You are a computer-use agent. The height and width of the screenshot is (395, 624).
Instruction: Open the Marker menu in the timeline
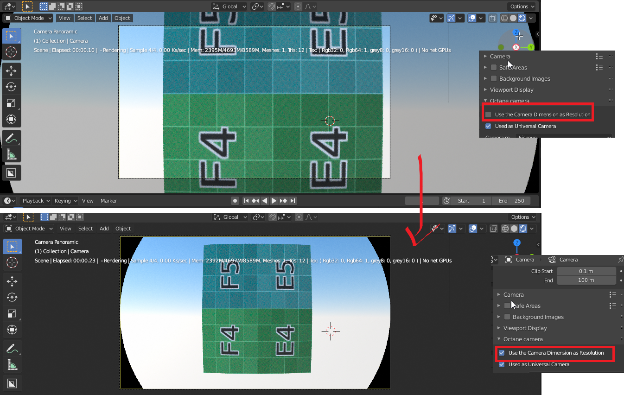[x=109, y=201]
